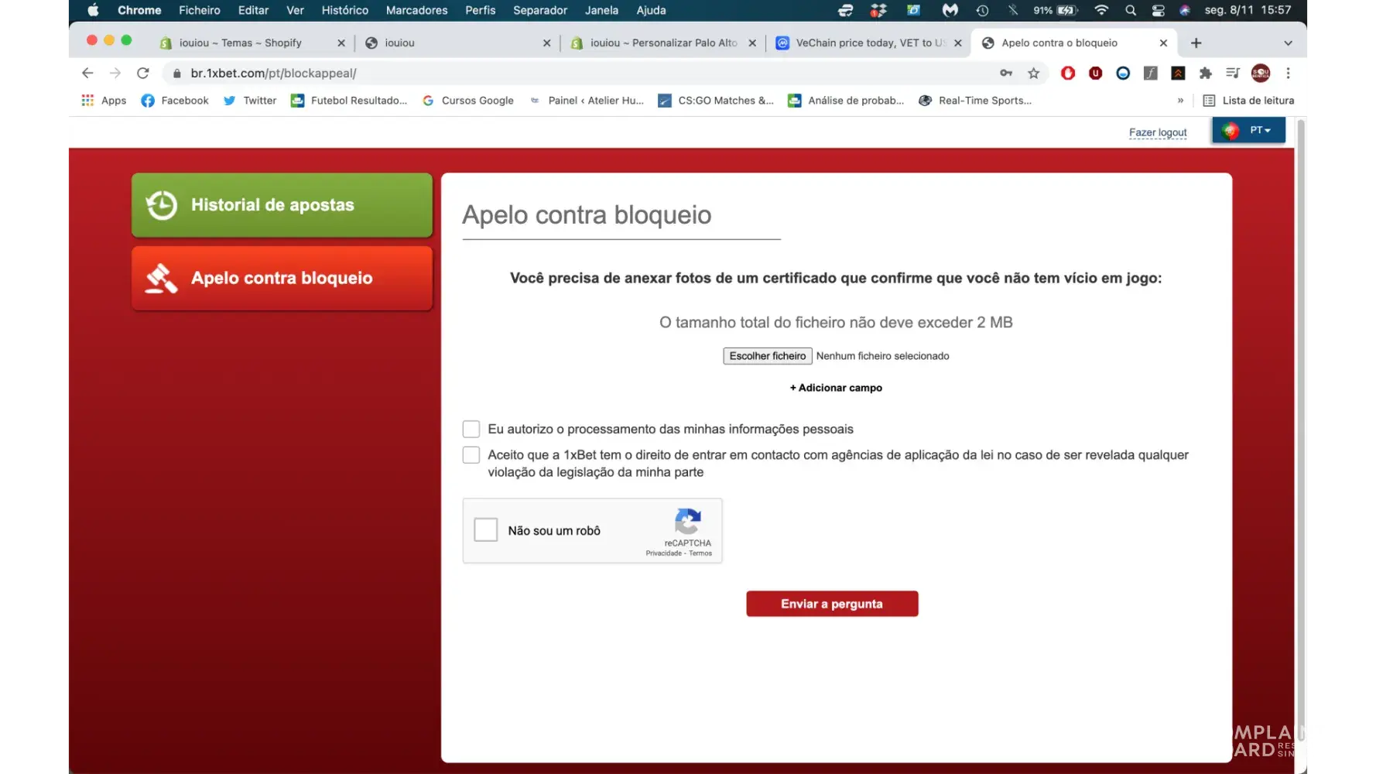Click the 'Fazer logout' link
This screenshot has height=774, width=1376.
[1158, 132]
